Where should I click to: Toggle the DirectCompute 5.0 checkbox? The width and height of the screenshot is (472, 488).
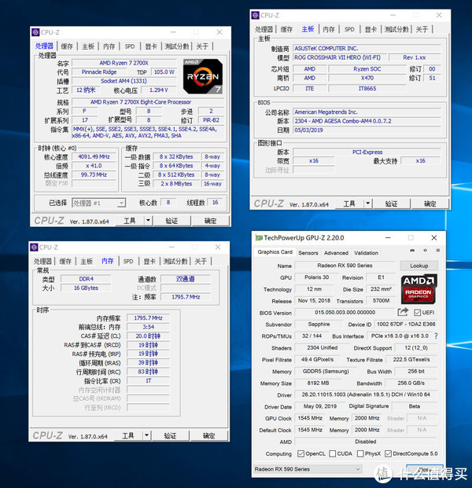click(388, 453)
